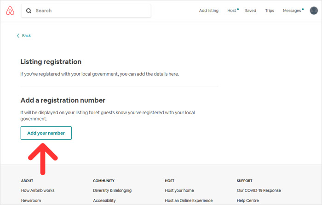Open the Add listing menu item
This screenshot has width=322, height=205.
point(209,11)
